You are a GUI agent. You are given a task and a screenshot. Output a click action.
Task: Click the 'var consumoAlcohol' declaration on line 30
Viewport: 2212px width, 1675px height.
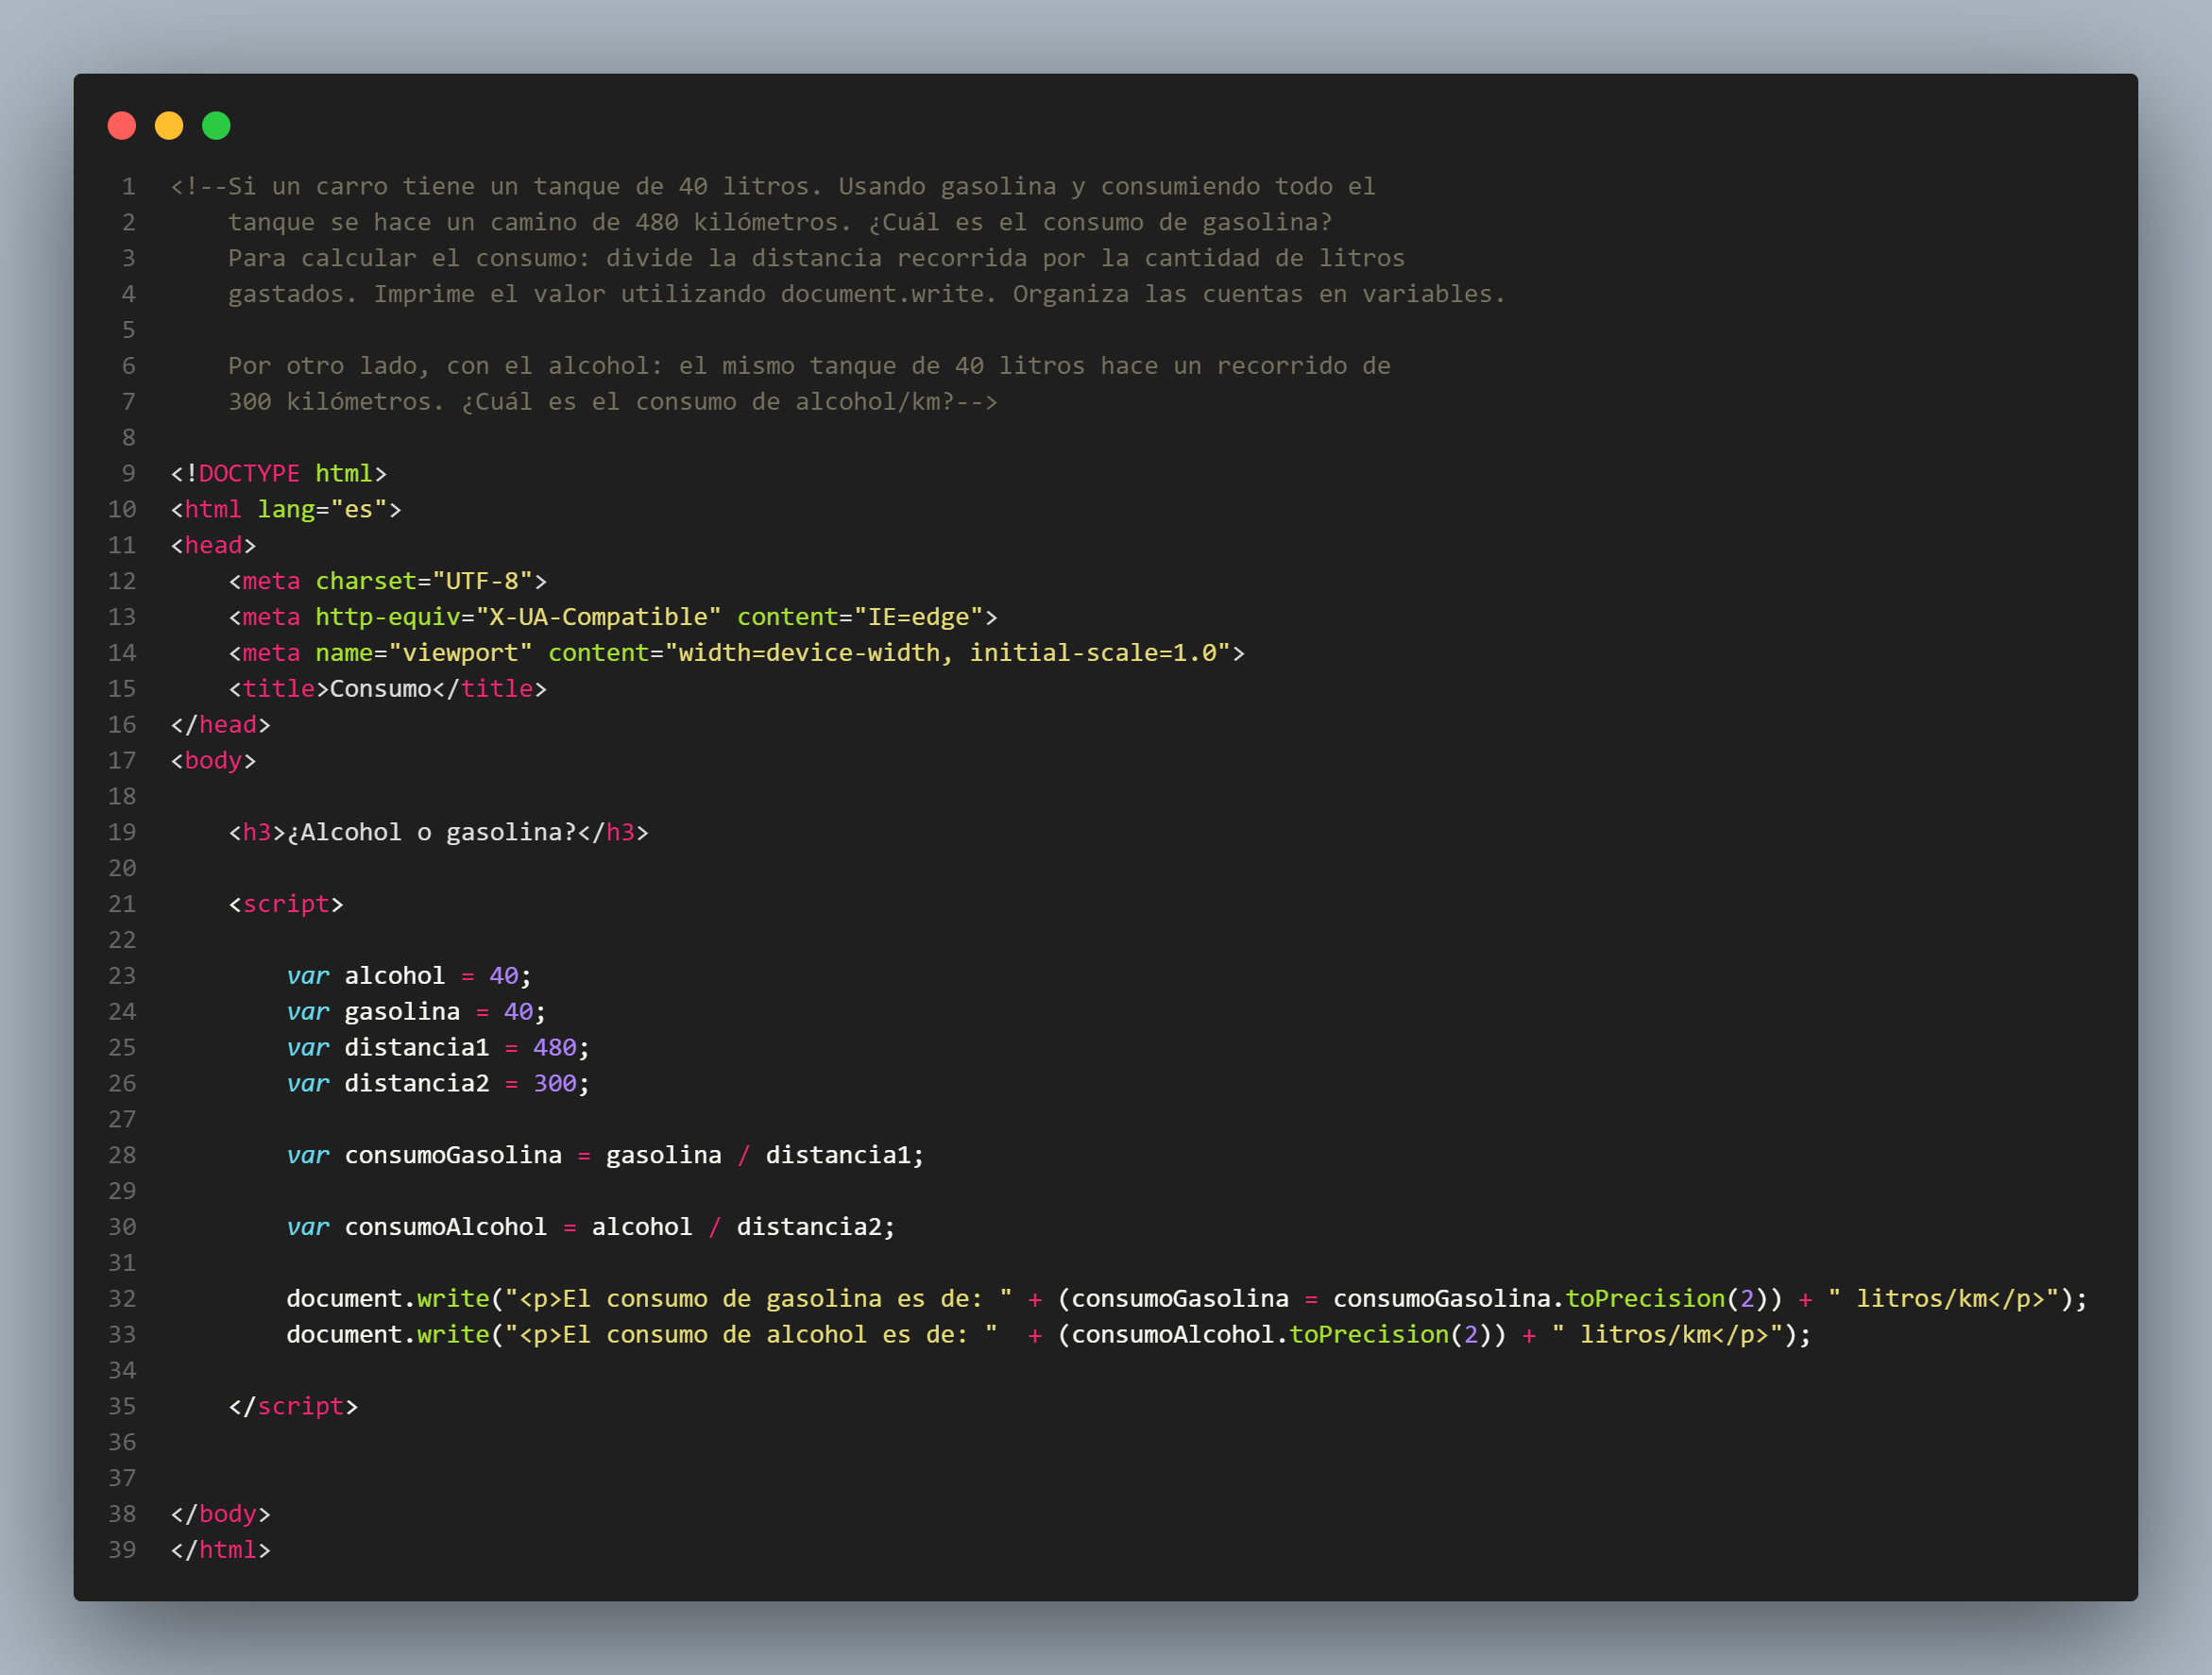(x=591, y=1227)
